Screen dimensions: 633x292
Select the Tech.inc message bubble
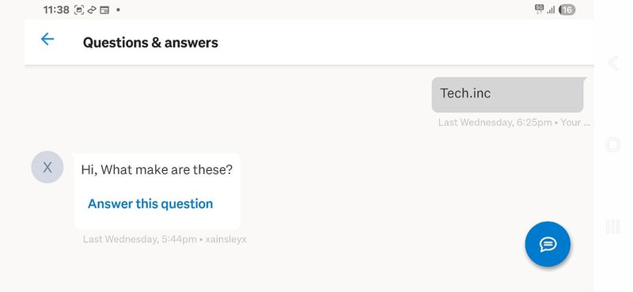click(x=509, y=94)
